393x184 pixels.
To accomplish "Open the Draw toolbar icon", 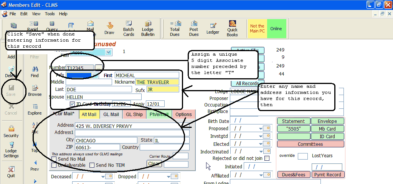I will click(x=109, y=28).
